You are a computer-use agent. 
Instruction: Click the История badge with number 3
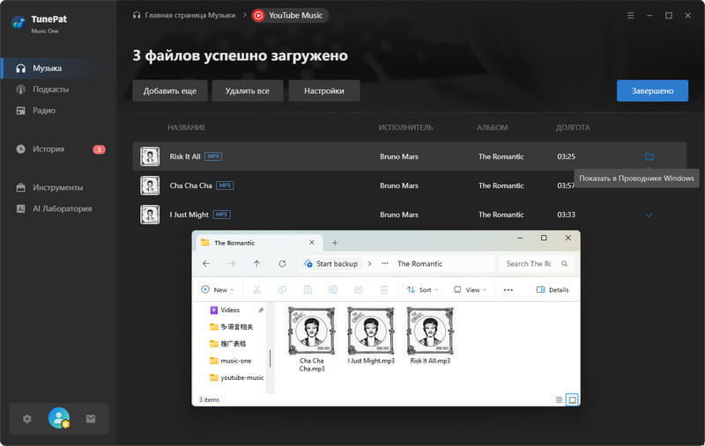point(99,150)
